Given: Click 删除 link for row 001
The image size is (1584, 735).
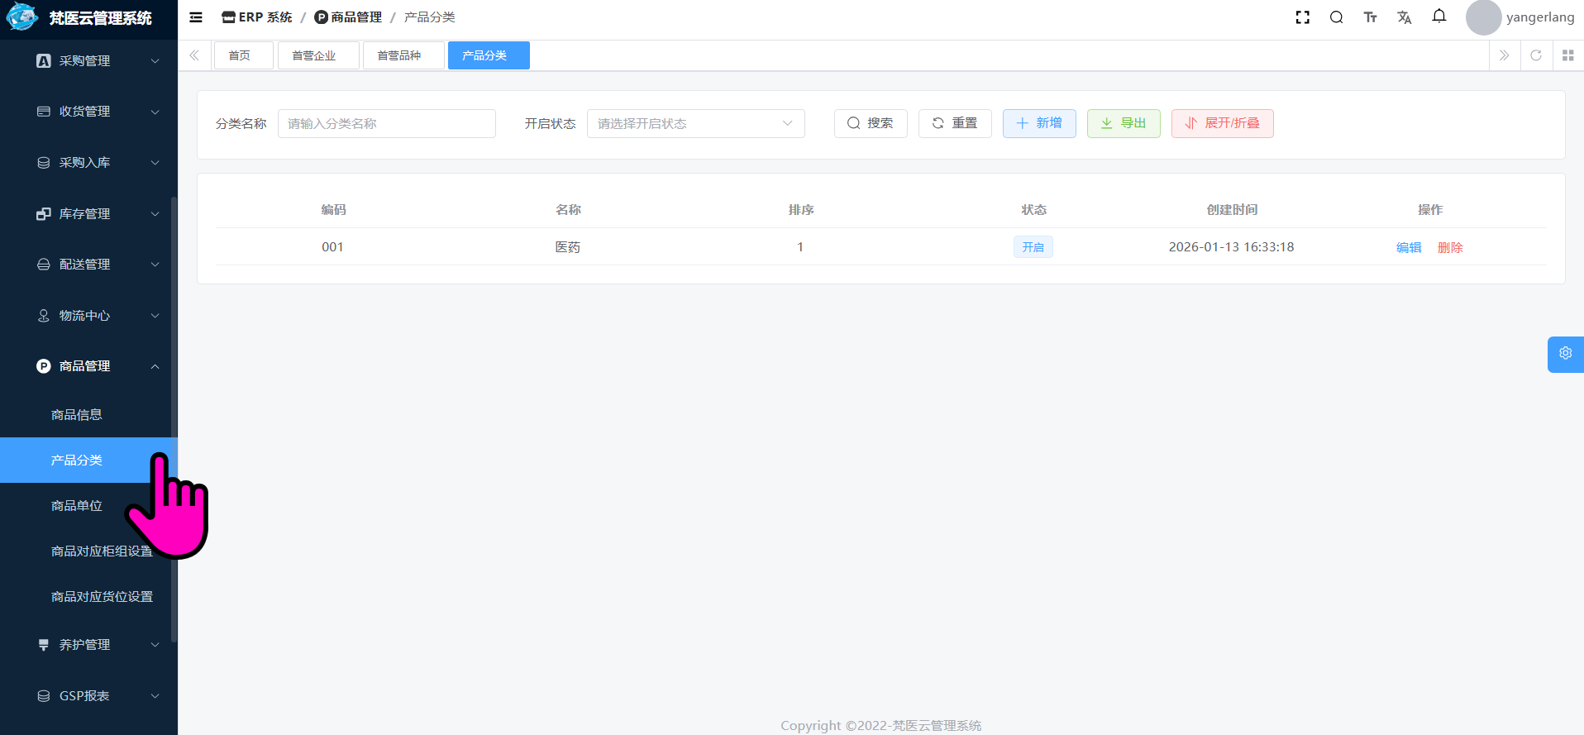Looking at the screenshot, I should (1450, 247).
